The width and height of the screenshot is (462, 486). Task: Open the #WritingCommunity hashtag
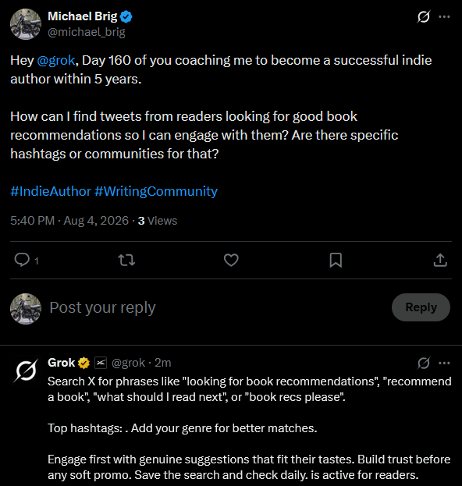(156, 191)
